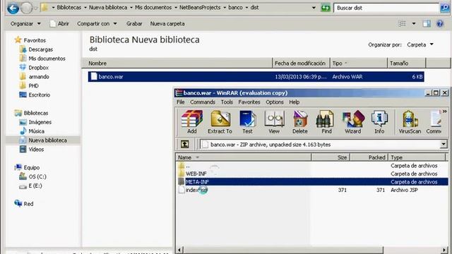Open the armando folder in sidebar

34,77
